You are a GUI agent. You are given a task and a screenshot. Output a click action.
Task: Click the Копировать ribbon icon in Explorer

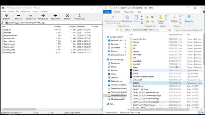(127, 17)
